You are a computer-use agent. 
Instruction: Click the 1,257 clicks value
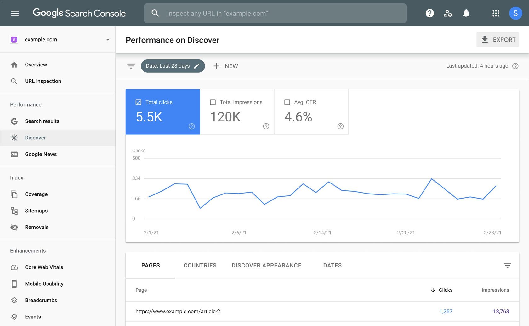pos(446,312)
